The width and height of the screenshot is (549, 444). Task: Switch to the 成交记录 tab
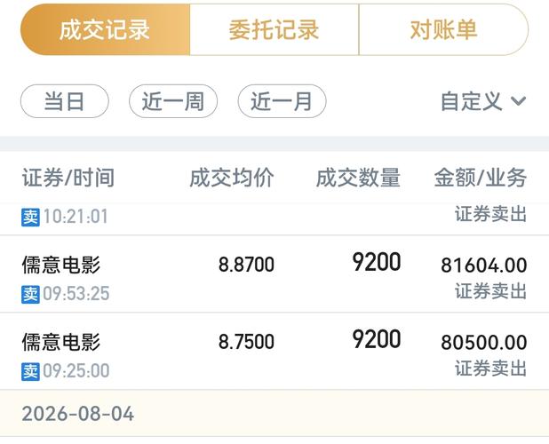(105, 29)
